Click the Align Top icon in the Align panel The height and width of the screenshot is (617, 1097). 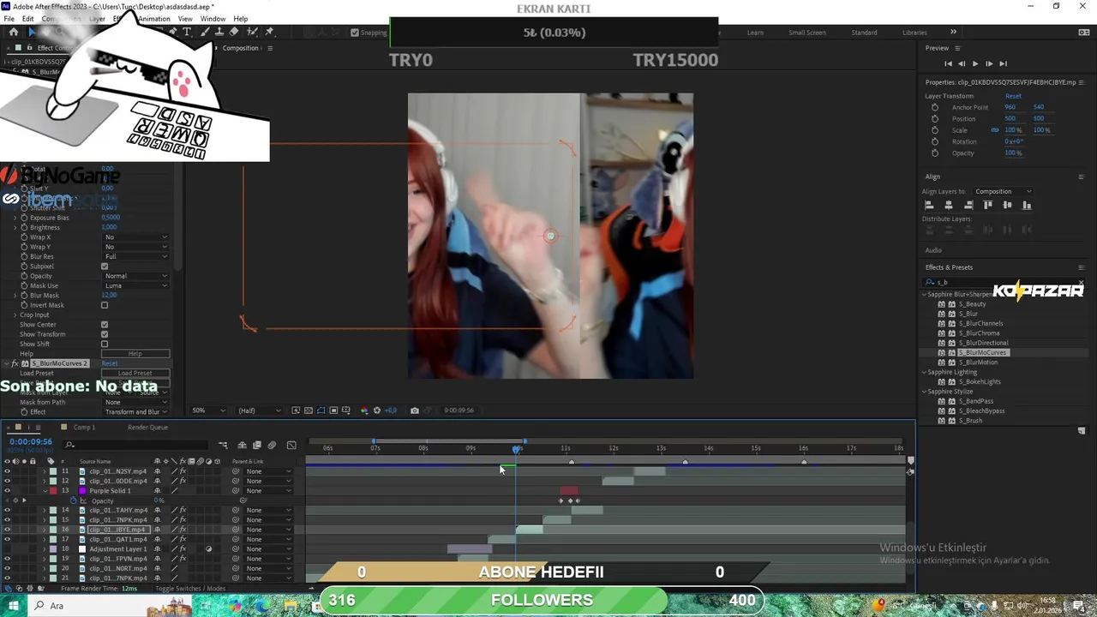(x=987, y=206)
